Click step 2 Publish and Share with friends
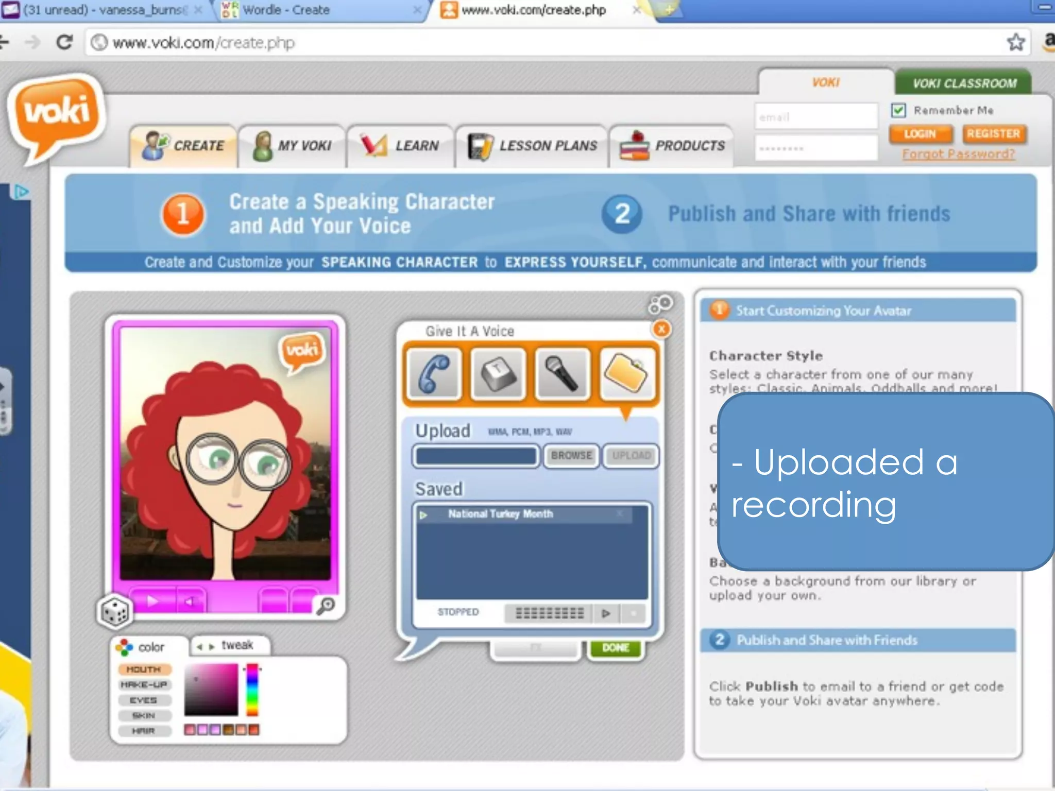This screenshot has width=1055, height=791. 777,214
